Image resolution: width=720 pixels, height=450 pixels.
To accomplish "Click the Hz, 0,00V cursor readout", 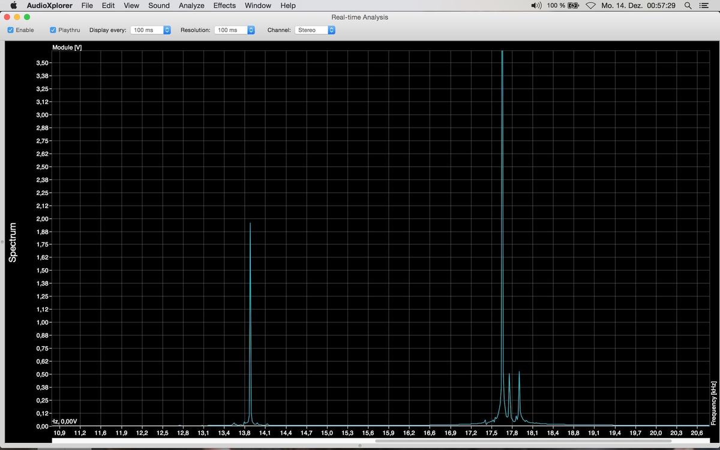I will pos(65,421).
